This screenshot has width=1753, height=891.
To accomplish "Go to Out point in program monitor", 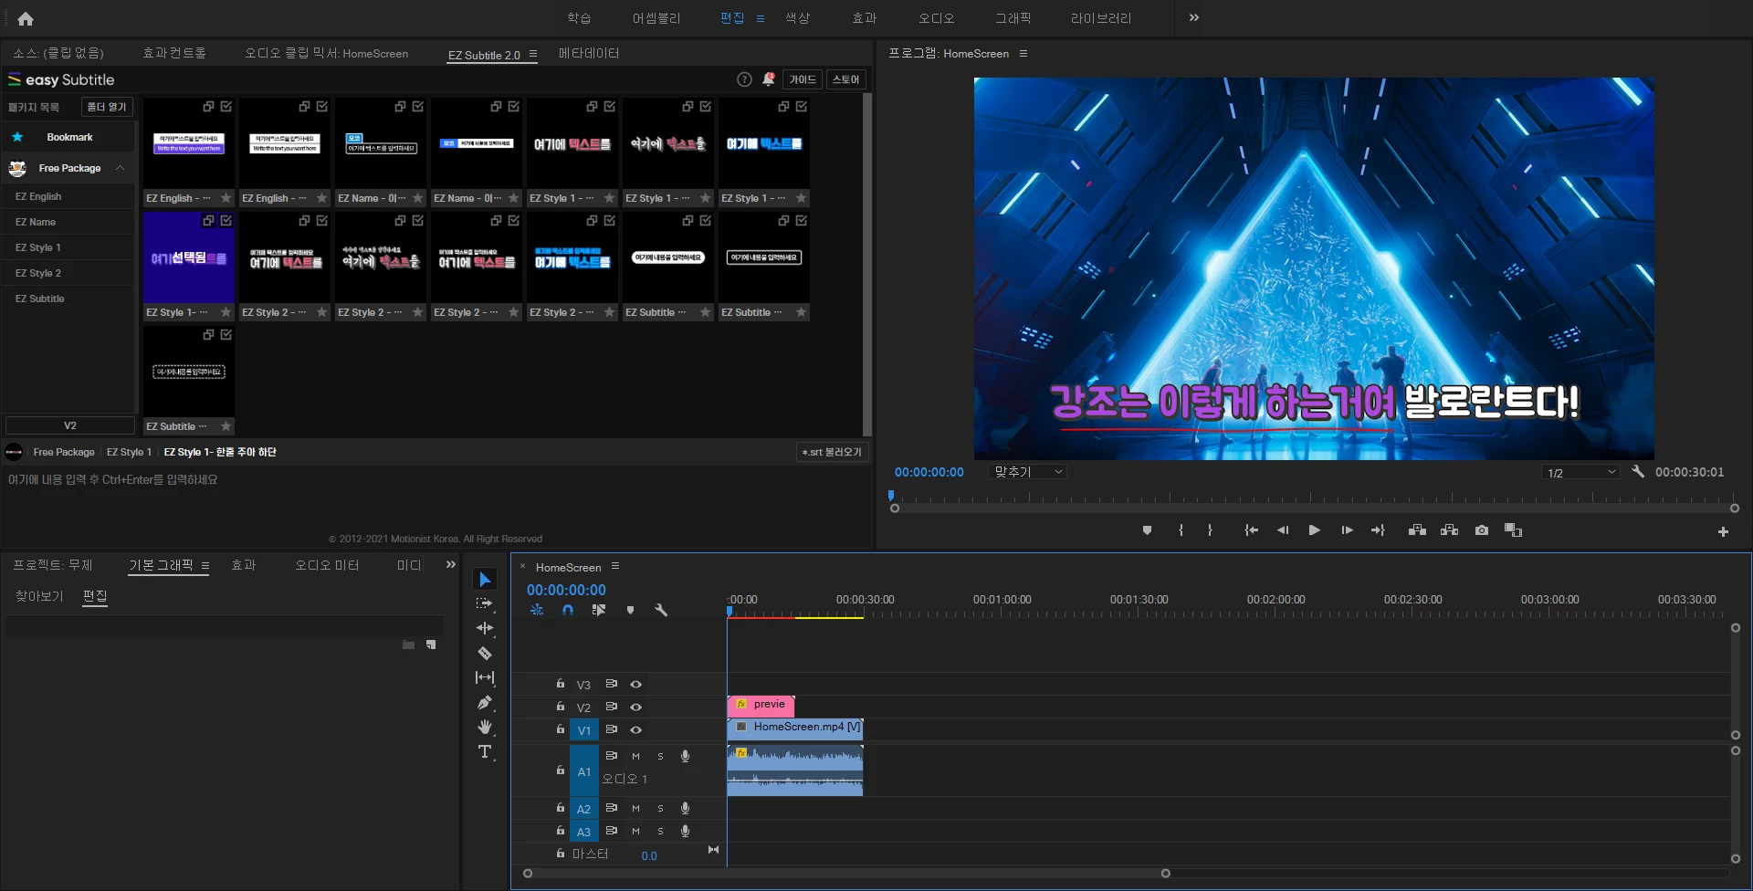I will tap(1378, 530).
